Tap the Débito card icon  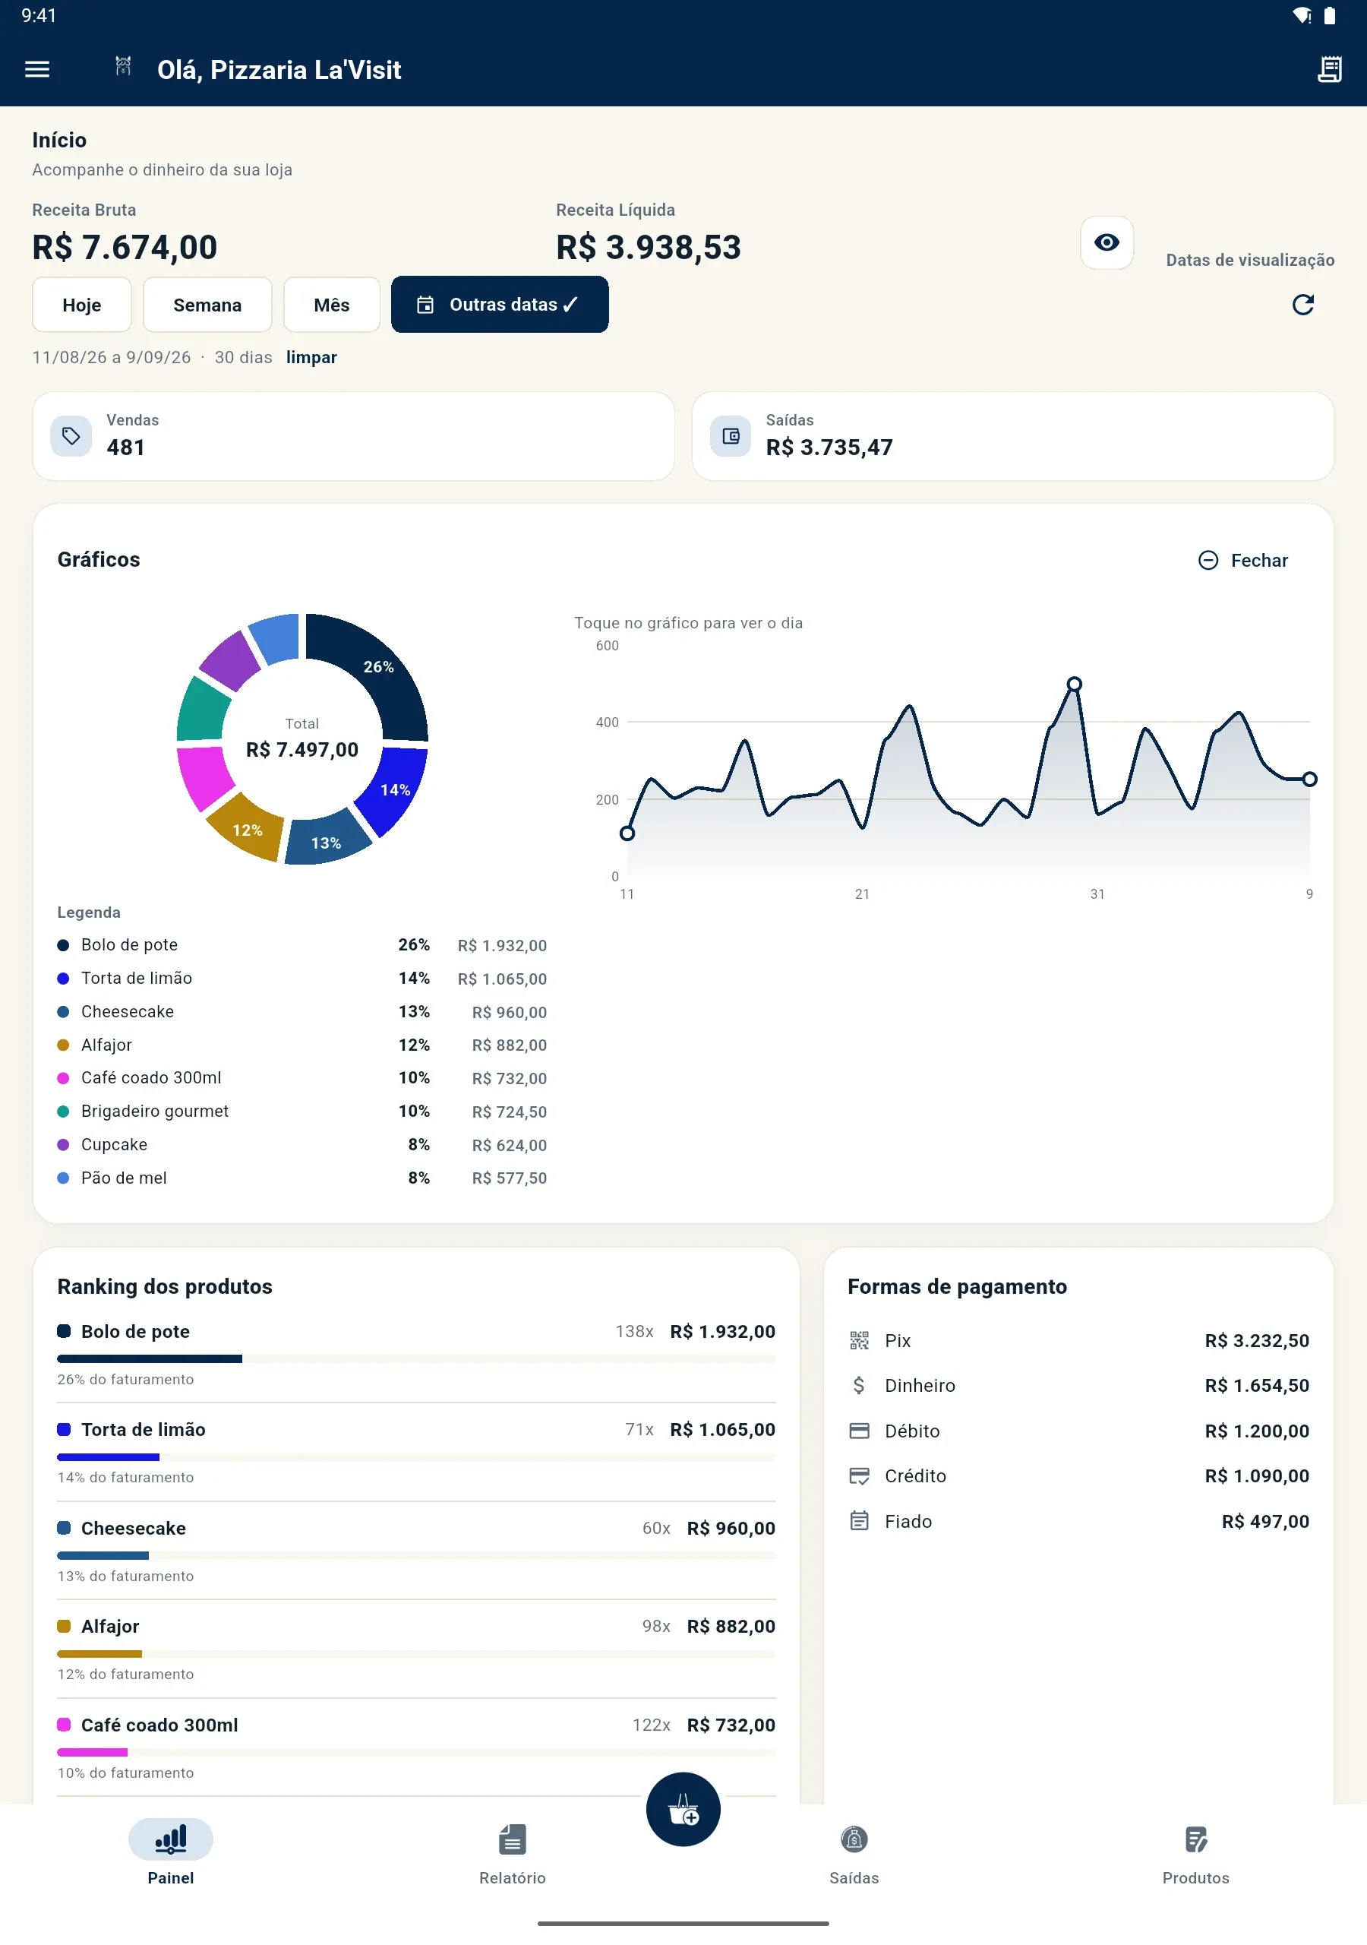pyautogui.click(x=859, y=1431)
